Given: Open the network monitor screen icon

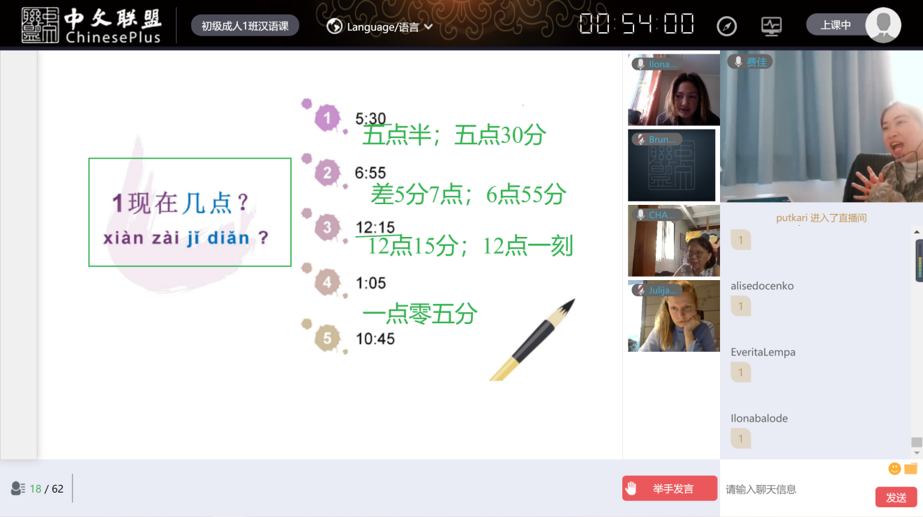Looking at the screenshot, I should tap(771, 26).
